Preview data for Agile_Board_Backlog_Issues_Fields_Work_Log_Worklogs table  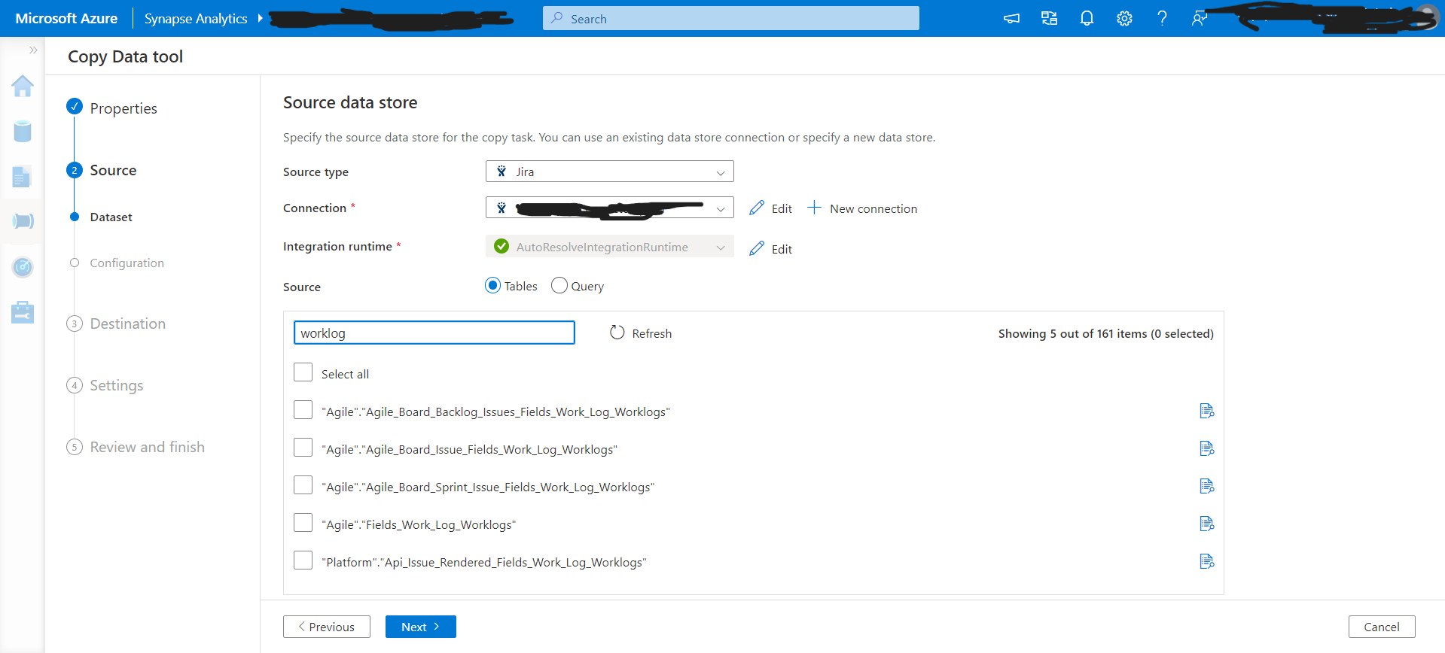pos(1206,411)
